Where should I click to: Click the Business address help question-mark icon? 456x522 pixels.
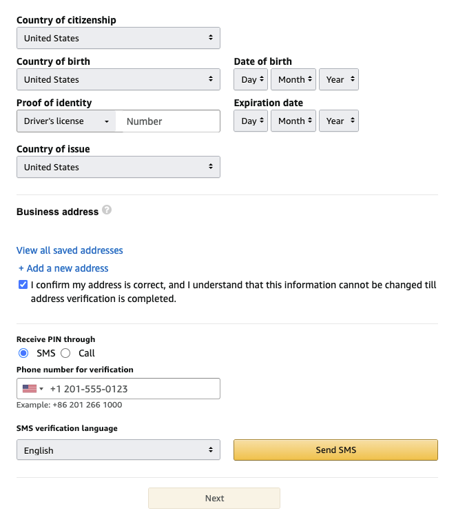coord(107,210)
